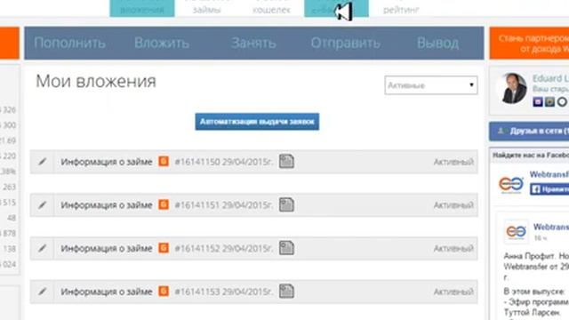569x320 pixels.
Task: Click pencil icon for loan #16141152
Action: (43, 248)
